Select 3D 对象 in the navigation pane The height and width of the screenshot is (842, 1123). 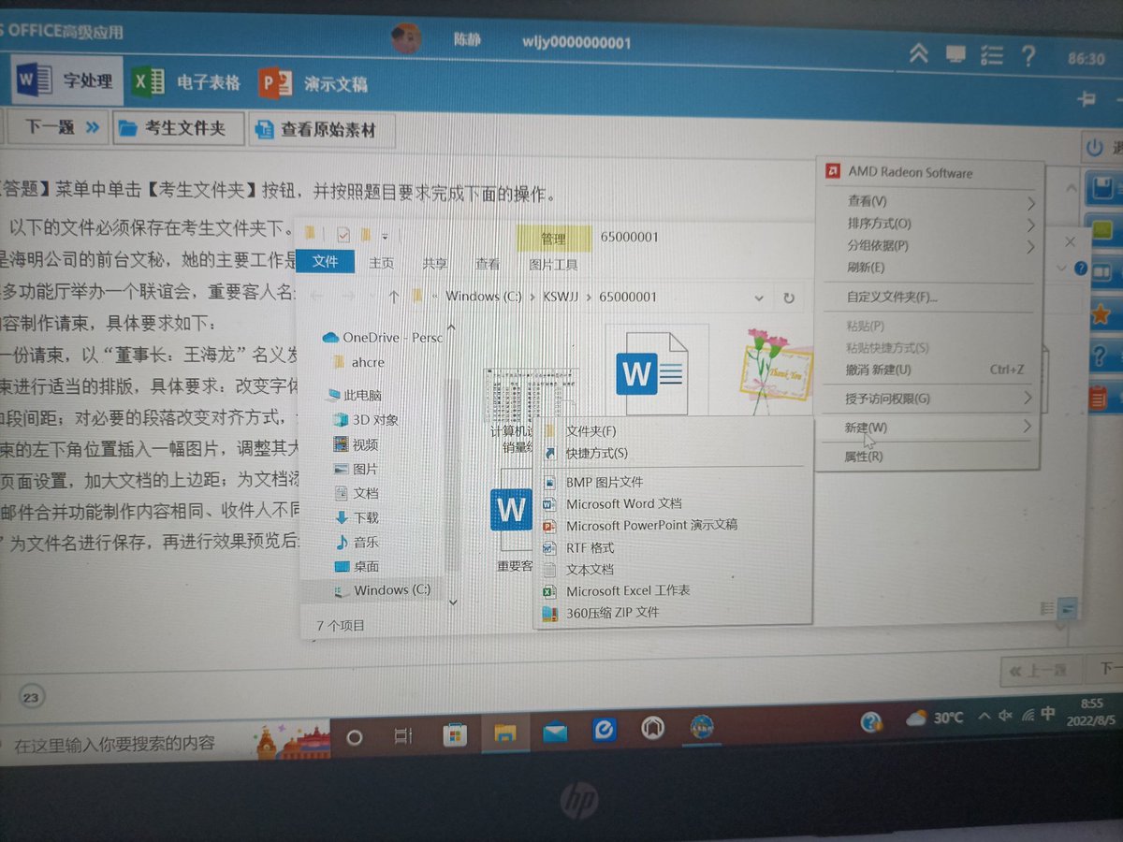372,419
